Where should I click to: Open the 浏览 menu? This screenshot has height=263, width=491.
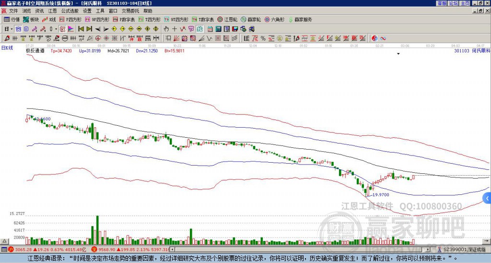coord(26,11)
